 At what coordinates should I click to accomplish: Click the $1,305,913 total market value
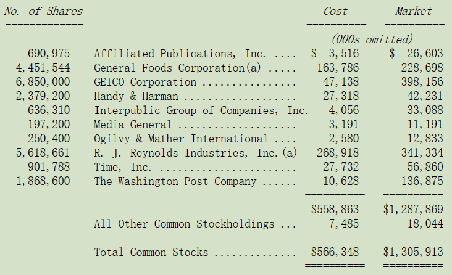coord(413,252)
